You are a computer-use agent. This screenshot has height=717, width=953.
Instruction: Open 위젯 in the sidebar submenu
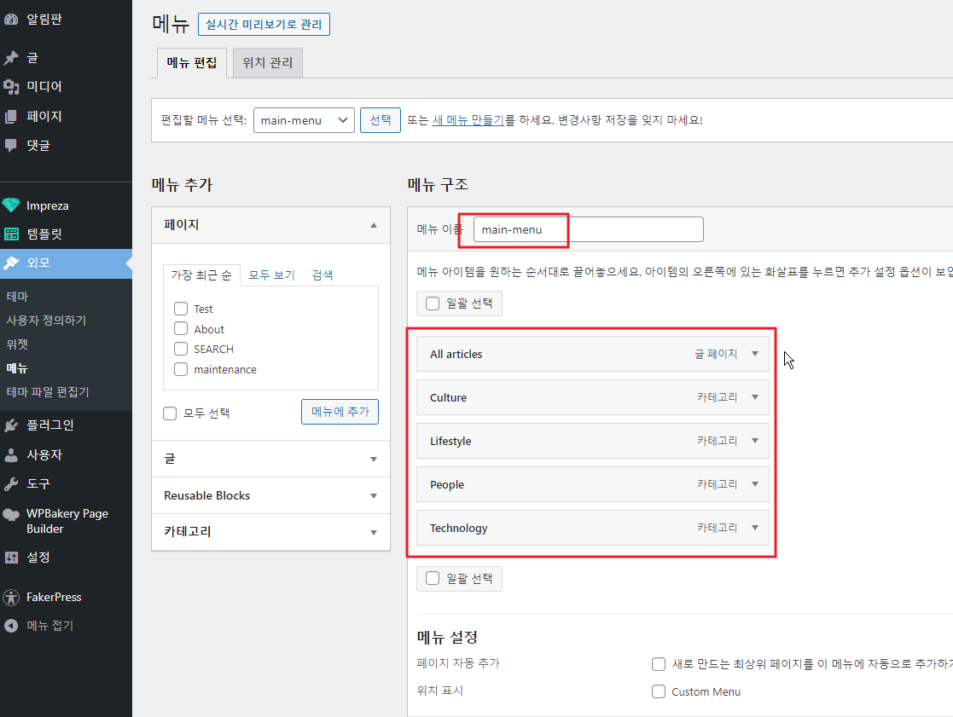coord(18,344)
